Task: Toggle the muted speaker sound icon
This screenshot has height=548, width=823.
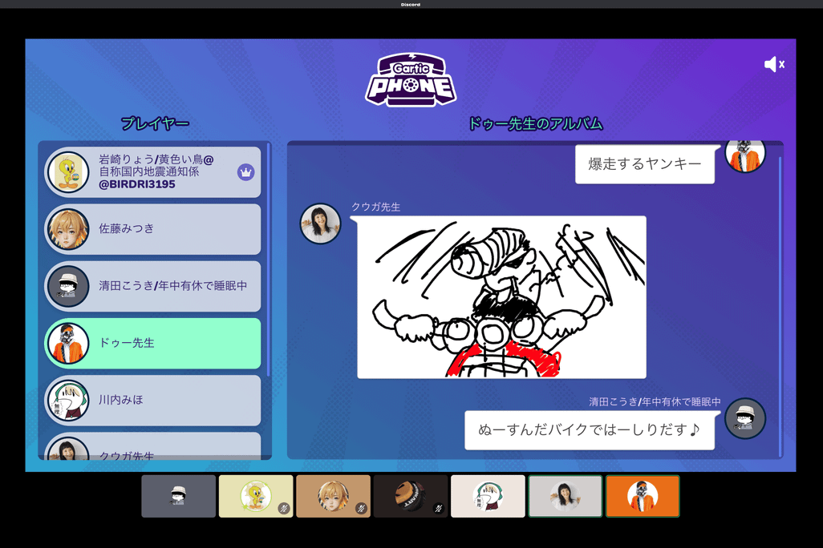Action: [x=774, y=65]
